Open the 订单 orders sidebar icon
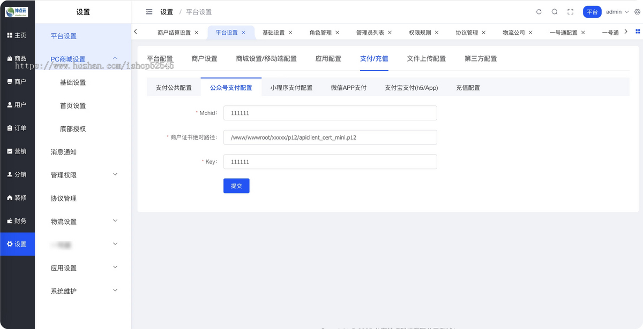The width and height of the screenshot is (643, 329). 10,128
